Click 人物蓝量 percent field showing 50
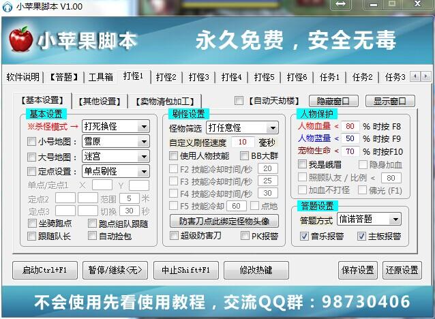Screen dimensions: 435x319 pyautogui.click(x=350, y=138)
